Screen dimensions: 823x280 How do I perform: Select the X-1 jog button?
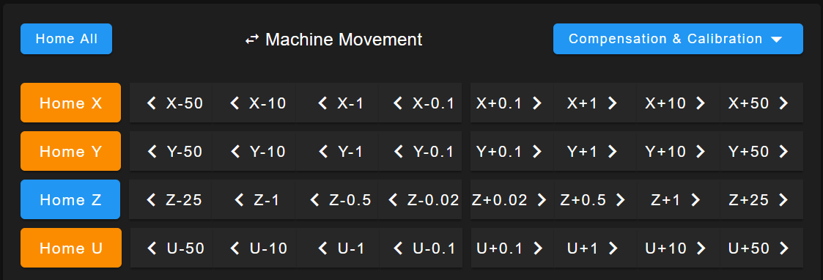pyautogui.click(x=337, y=103)
